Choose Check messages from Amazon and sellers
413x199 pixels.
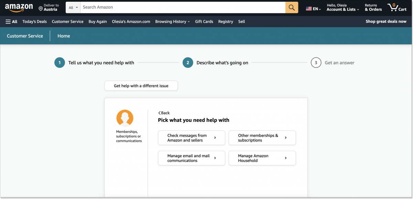pos(191,138)
